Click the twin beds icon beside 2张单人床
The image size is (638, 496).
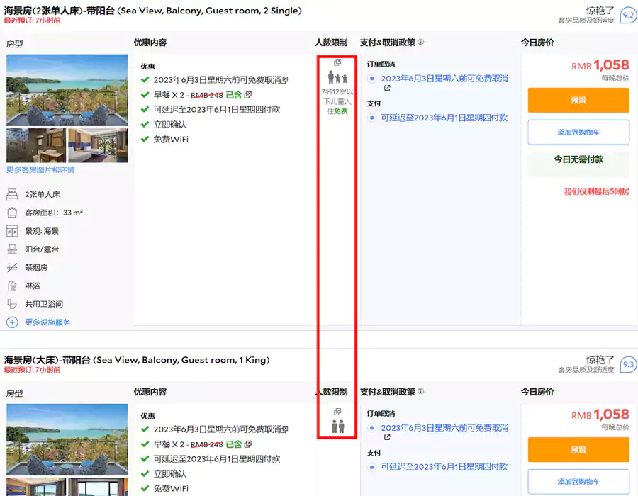pyautogui.click(x=13, y=193)
